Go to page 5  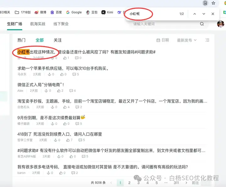pyautogui.click(x=157, y=183)
